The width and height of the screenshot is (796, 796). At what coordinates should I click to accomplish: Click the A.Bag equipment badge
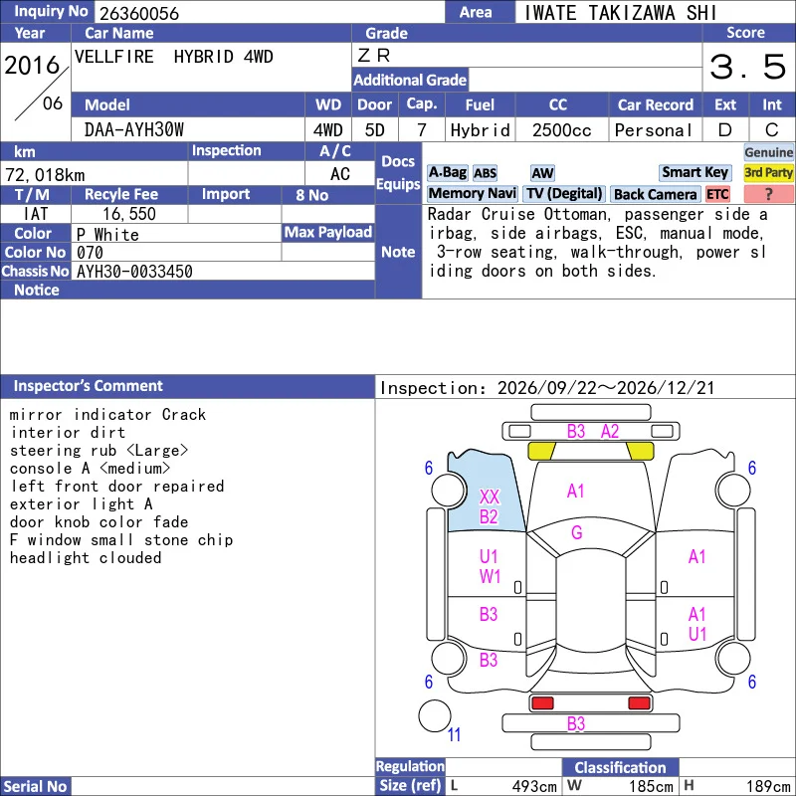[x=447, y=172]
